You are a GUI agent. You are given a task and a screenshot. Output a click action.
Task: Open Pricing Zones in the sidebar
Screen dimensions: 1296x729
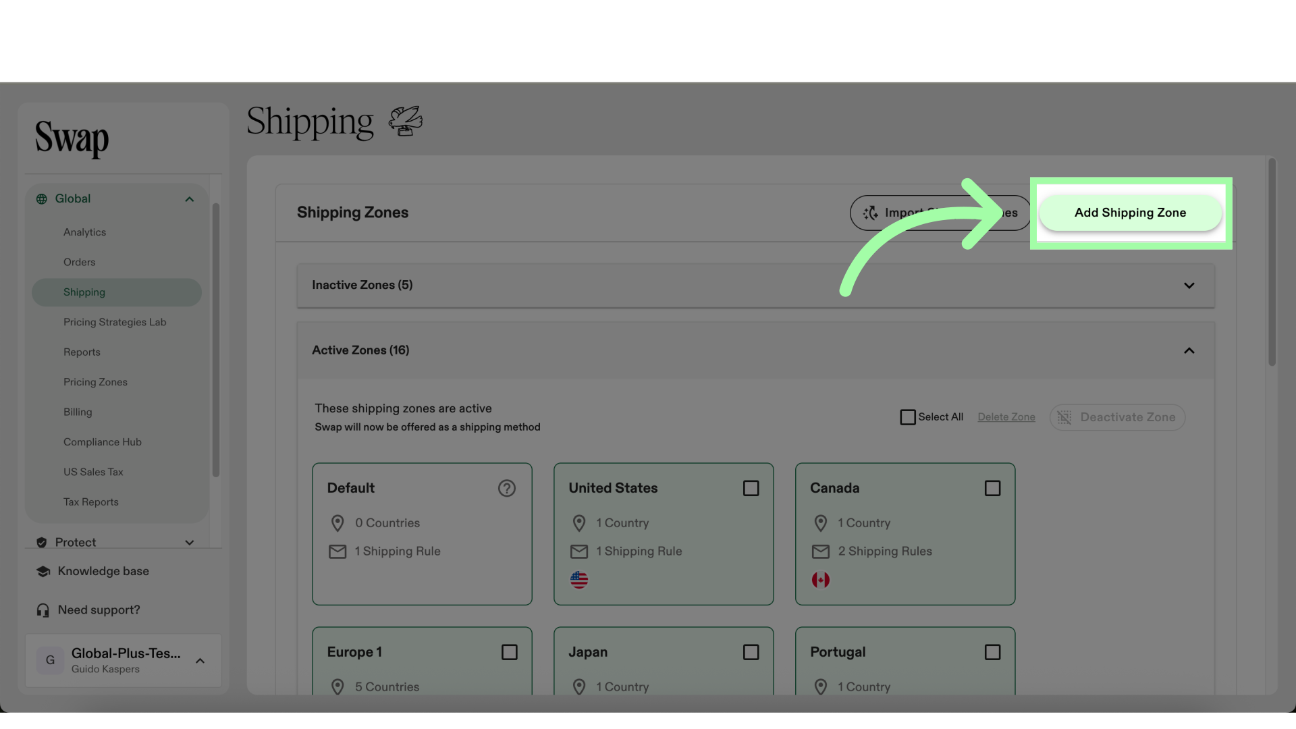[x=95, y=382]
